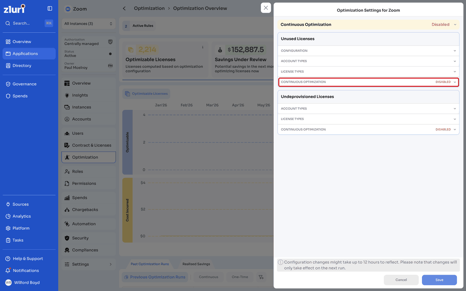Click the Cancel button
The width and height of the screenshot is (466, 291).
[401, 280]
